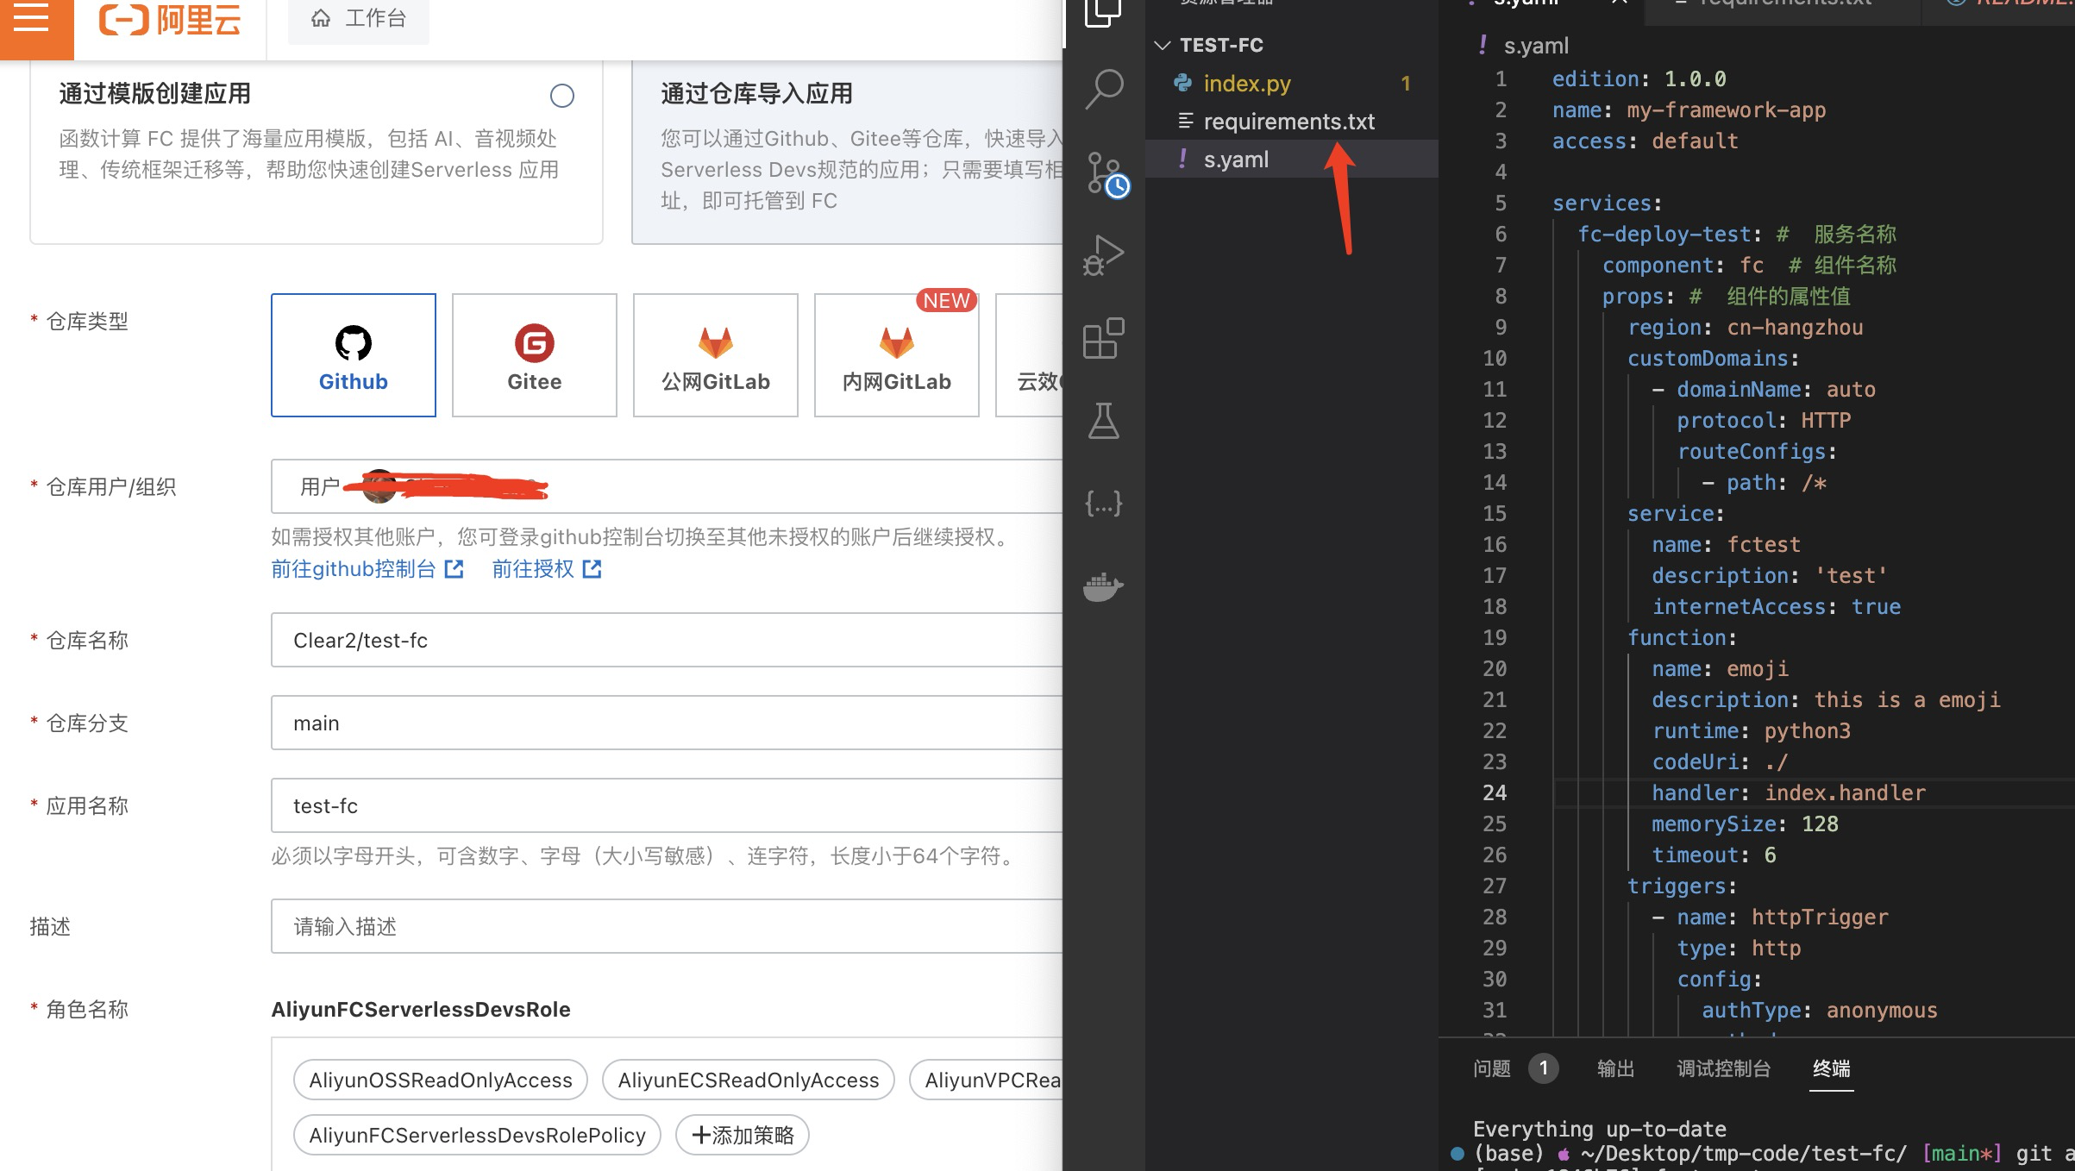This screenshot has width=2075, height=1171.
Task: Open the 仓库用户/组织 user dropdown
Action: [x=667, y=486]
